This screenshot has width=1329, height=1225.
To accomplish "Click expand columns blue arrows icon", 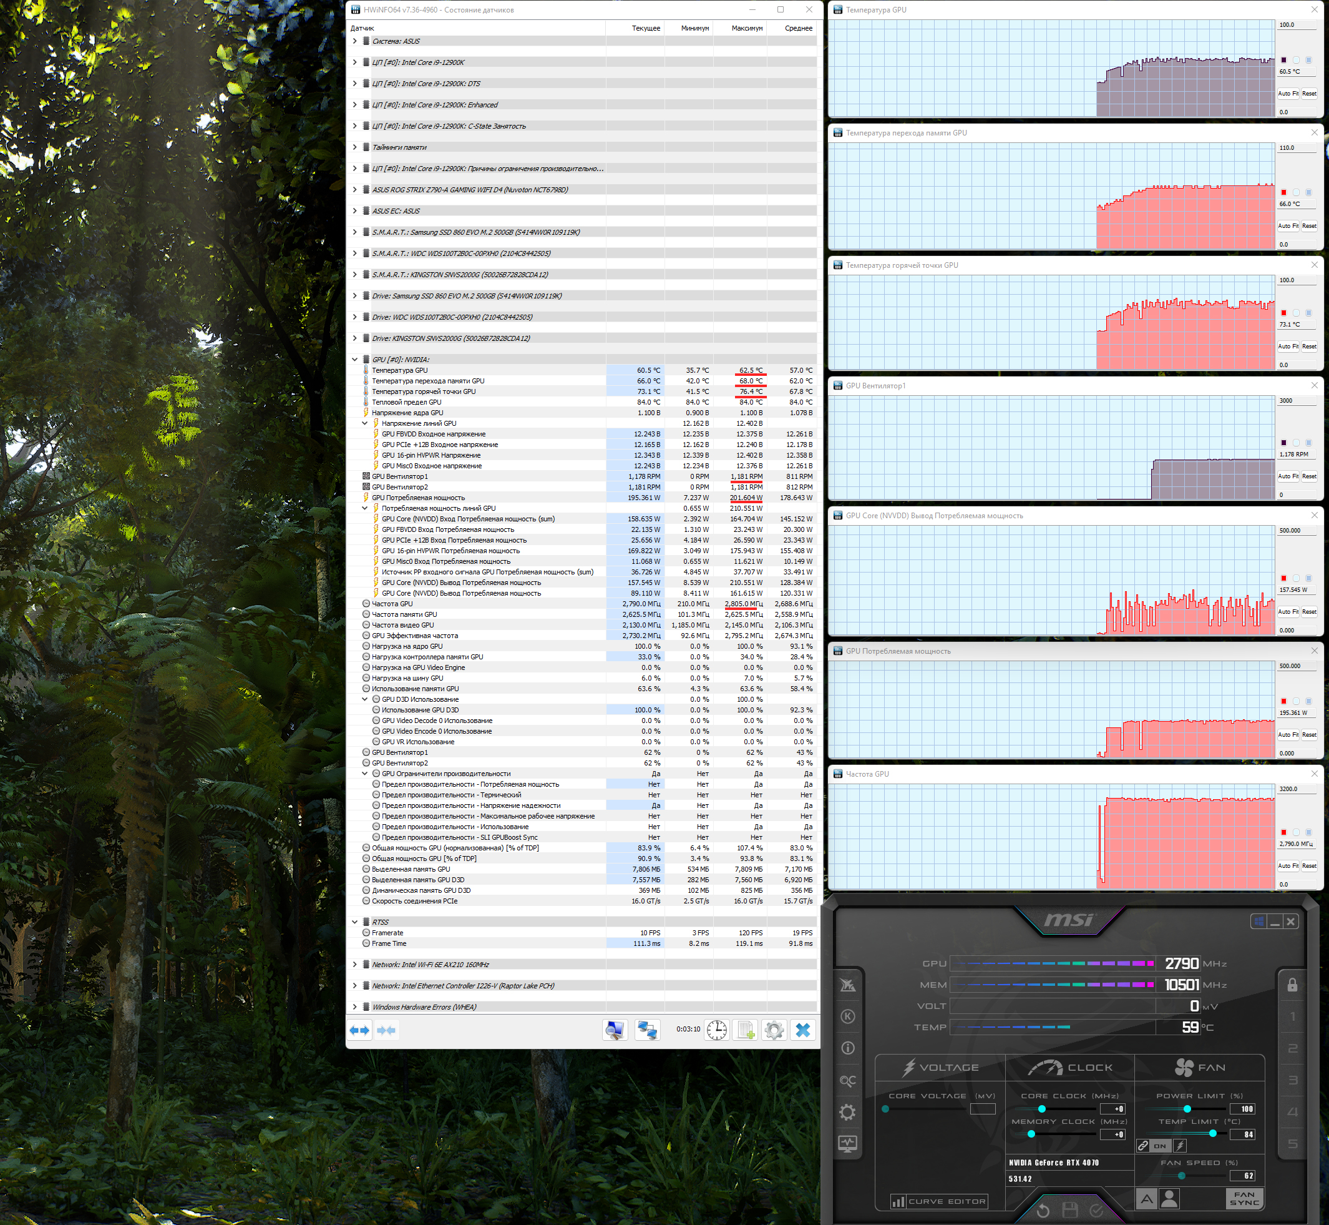I will (x=360, y=1030).
